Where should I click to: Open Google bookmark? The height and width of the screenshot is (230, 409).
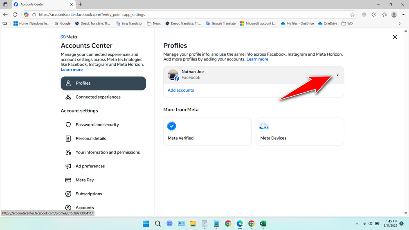click(63, 23)
